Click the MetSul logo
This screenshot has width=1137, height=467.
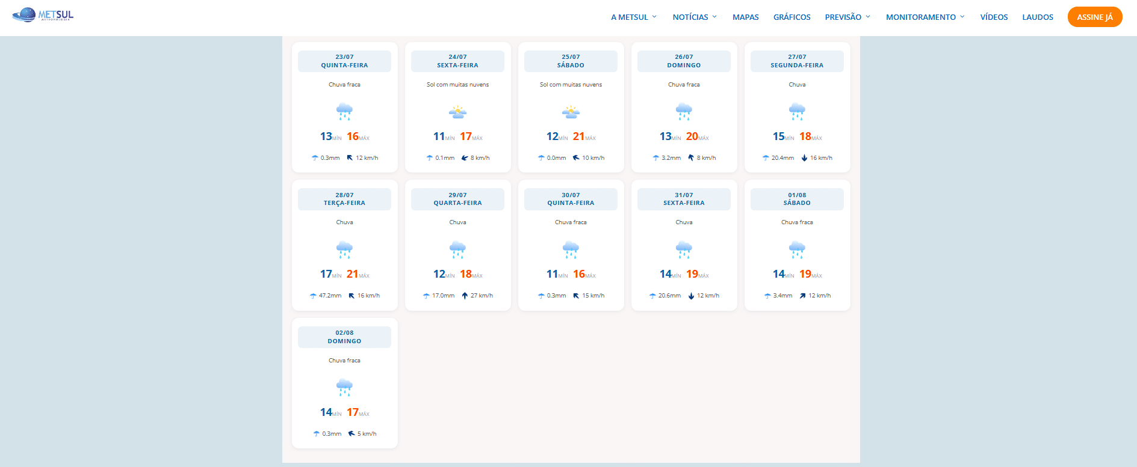point(43,14)
